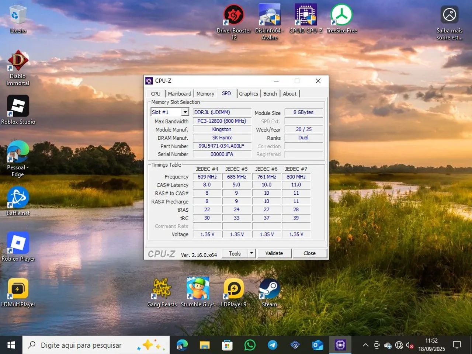Open the Graphics tab in CPU-Z
472x354 pixels.
249,93
